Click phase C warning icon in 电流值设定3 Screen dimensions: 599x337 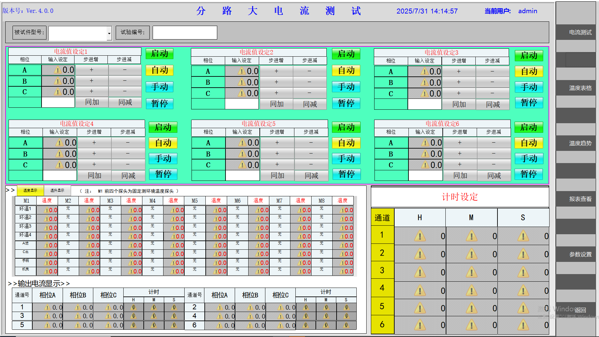425,94
